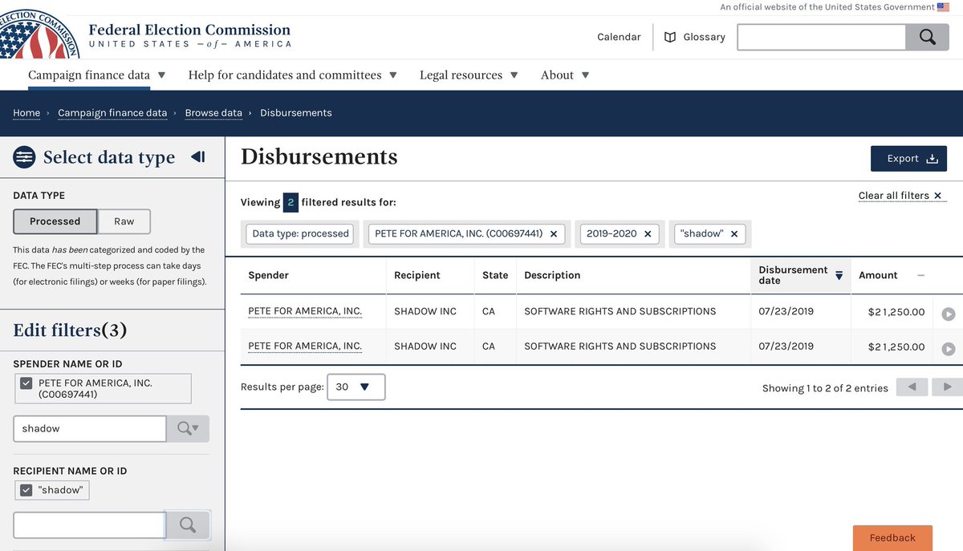Viewport: 963px width, 551px height.
Task: Click the Amount column minus icon
Action: point(920,275)
